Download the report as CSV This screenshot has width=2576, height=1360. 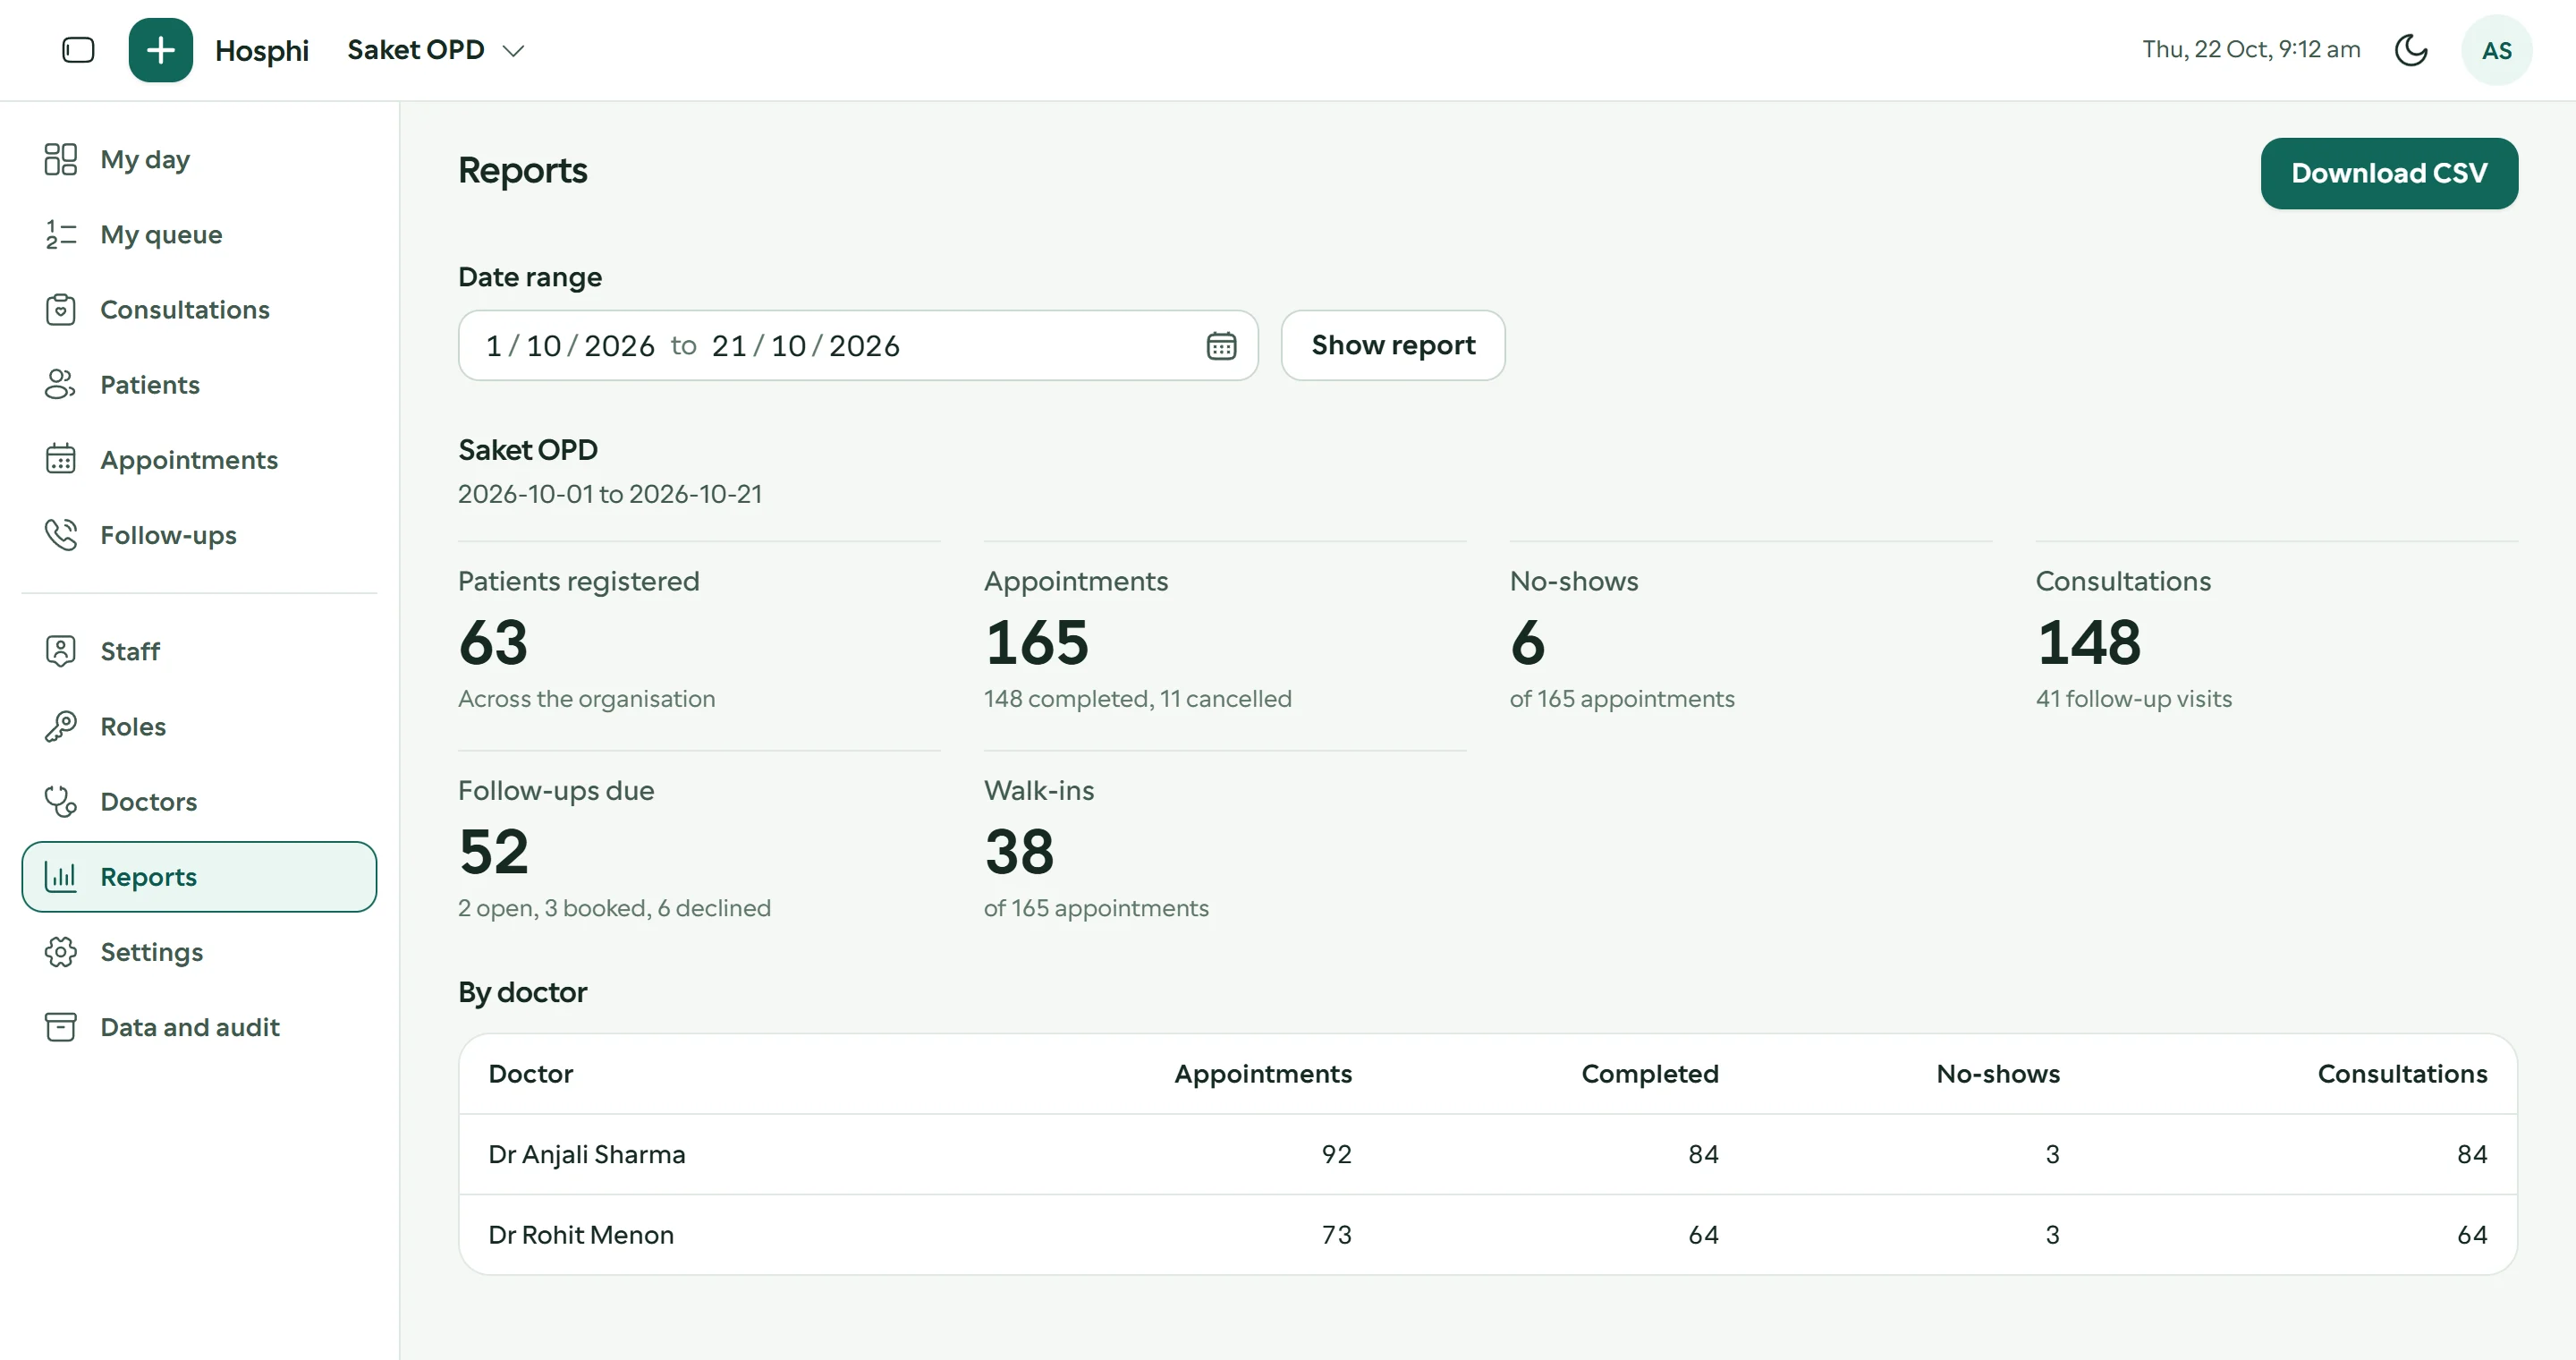[2389, 173]
